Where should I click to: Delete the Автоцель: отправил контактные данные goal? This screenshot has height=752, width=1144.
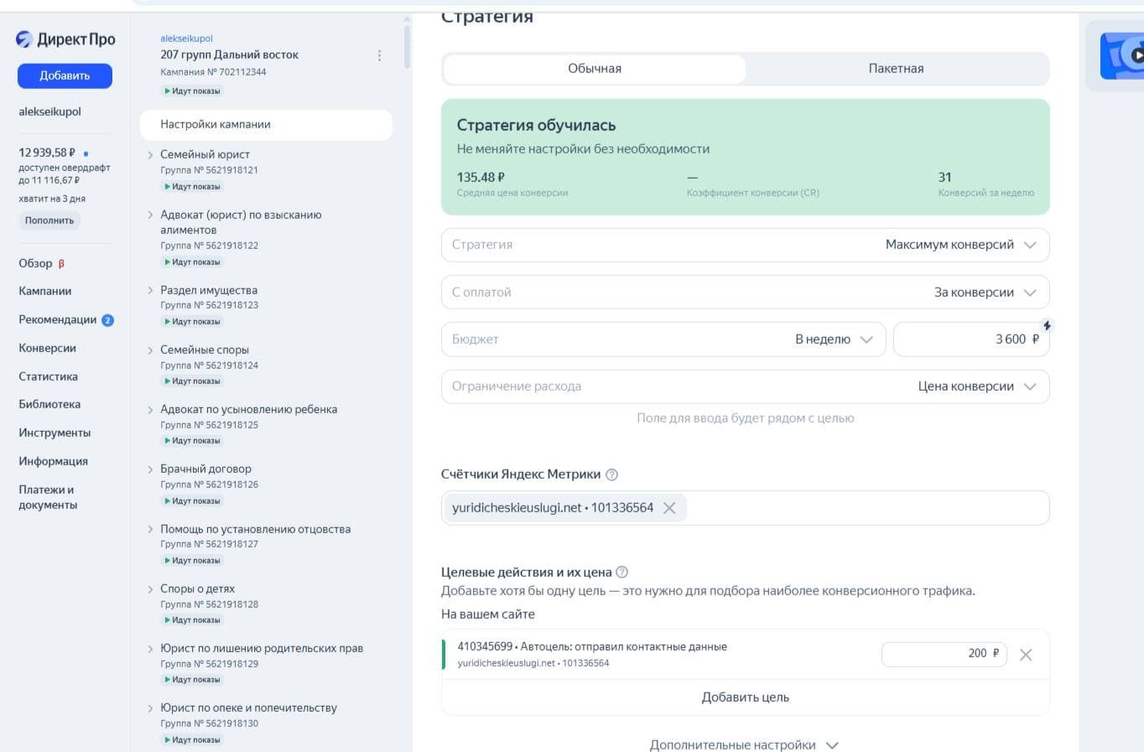pyautogui.click(x=1026, y=655)
